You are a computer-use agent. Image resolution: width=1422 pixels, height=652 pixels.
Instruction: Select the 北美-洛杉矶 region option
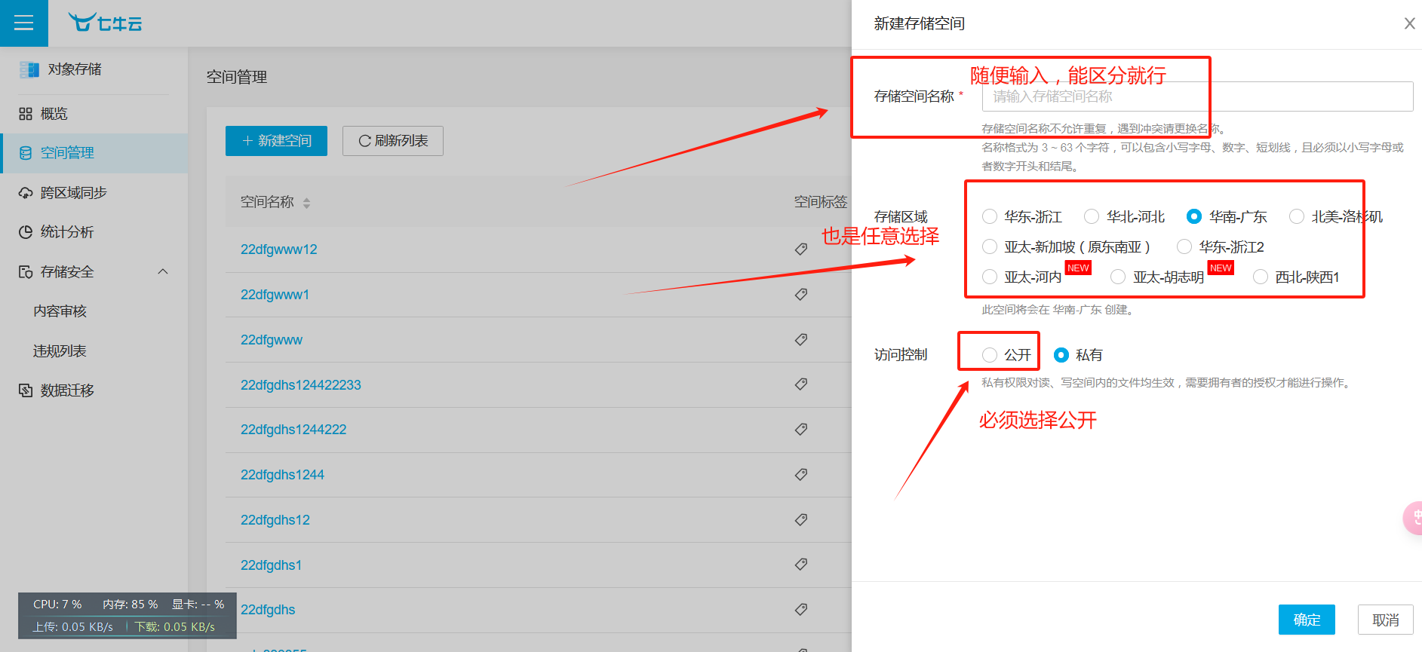pyautogui.click(x=1297, y=217)
